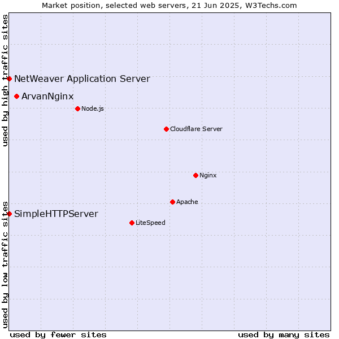Click the LiteSpeed data point marker
The width and height of the screenshot is (339, 339).
tap(132, 223)
